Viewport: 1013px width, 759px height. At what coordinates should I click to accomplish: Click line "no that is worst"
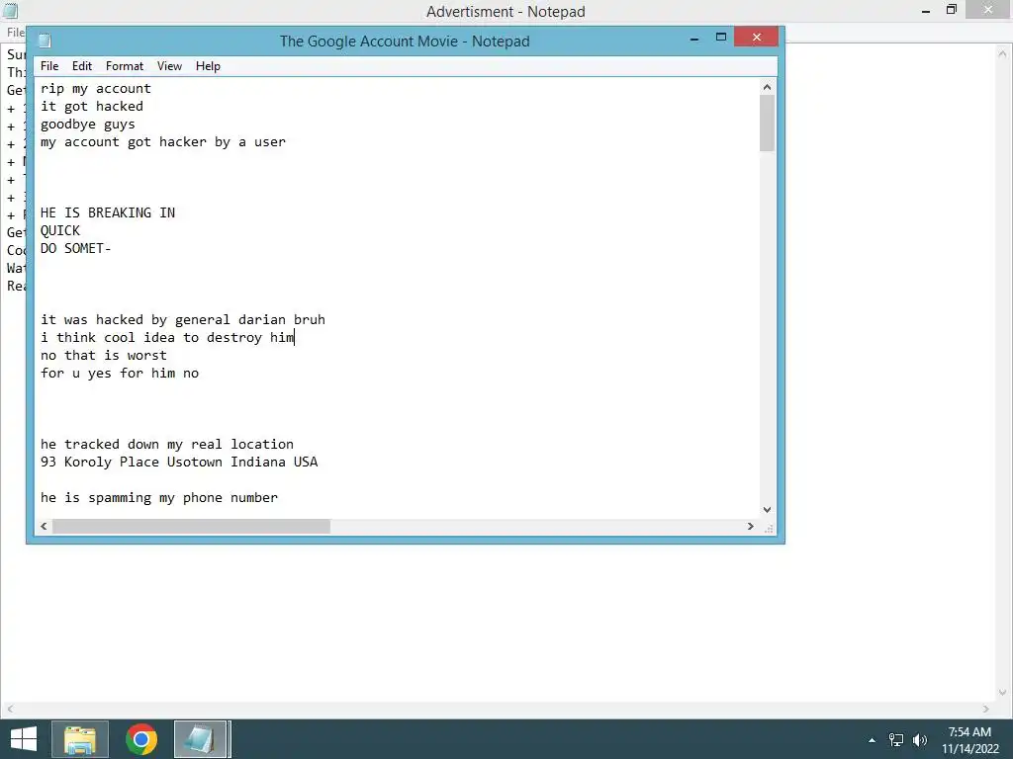pyautogui.click(x=103, y=355)
